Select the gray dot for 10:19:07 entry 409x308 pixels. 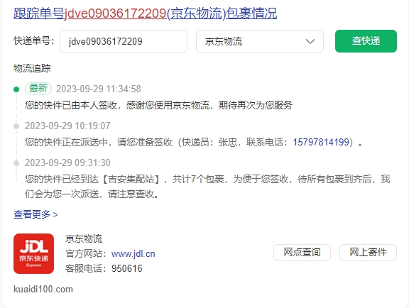[16, 126]
